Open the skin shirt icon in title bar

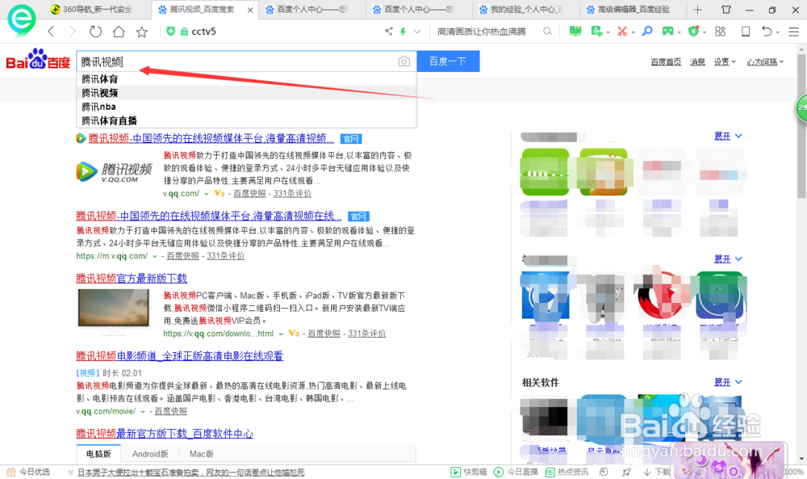(726, 9)
